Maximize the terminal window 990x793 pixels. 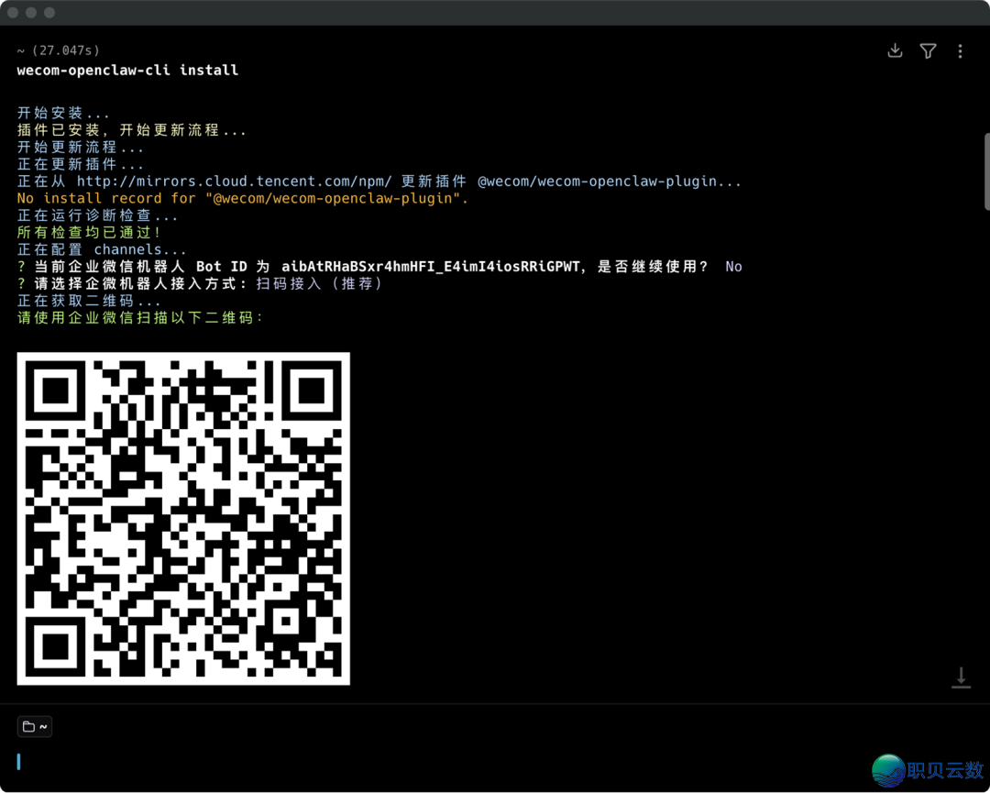click(49, 13)
